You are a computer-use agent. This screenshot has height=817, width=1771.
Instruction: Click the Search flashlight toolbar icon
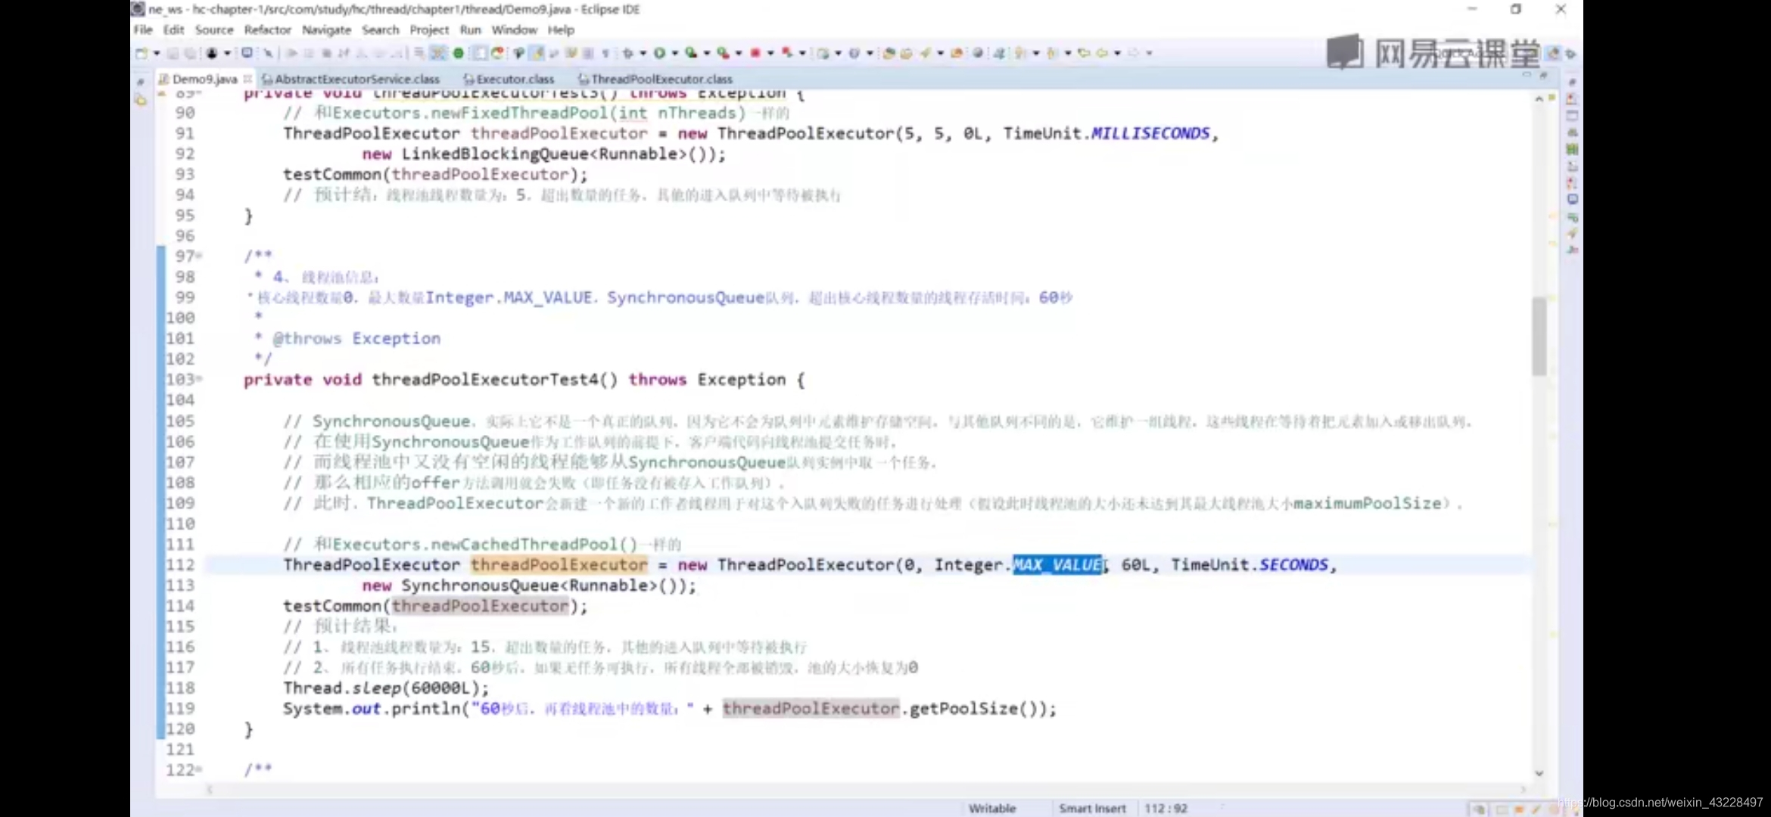(x=926, y=53)
